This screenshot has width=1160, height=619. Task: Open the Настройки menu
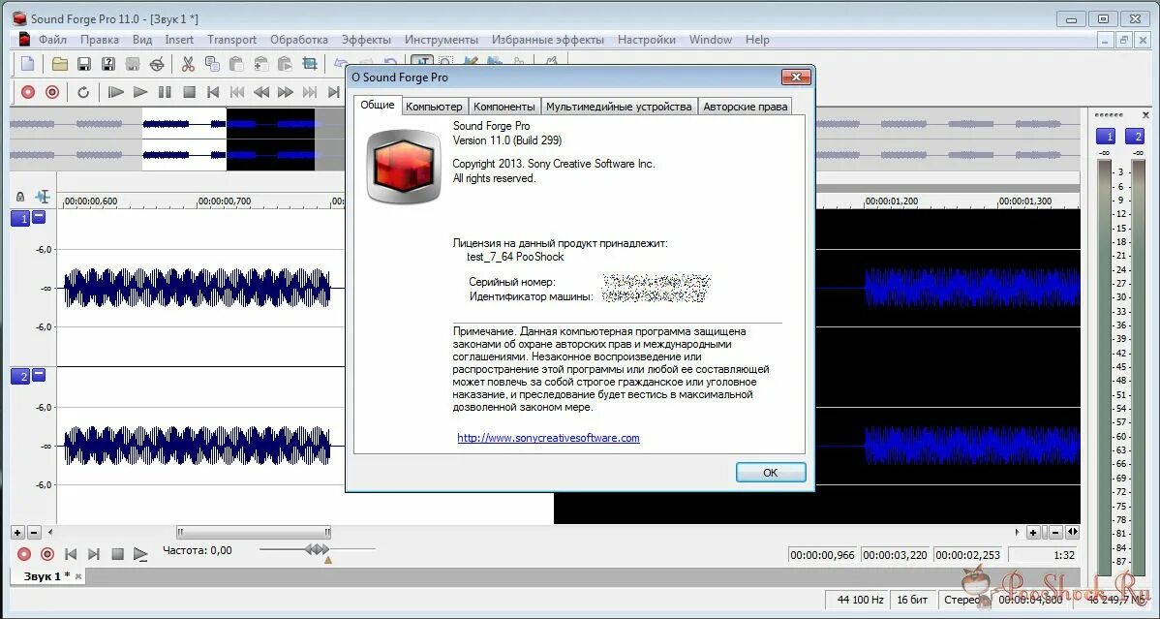pos(647,40)
